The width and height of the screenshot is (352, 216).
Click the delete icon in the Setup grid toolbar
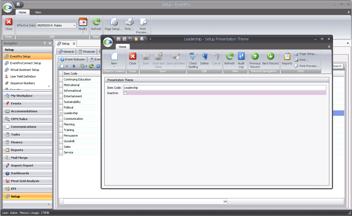(74, 66)
